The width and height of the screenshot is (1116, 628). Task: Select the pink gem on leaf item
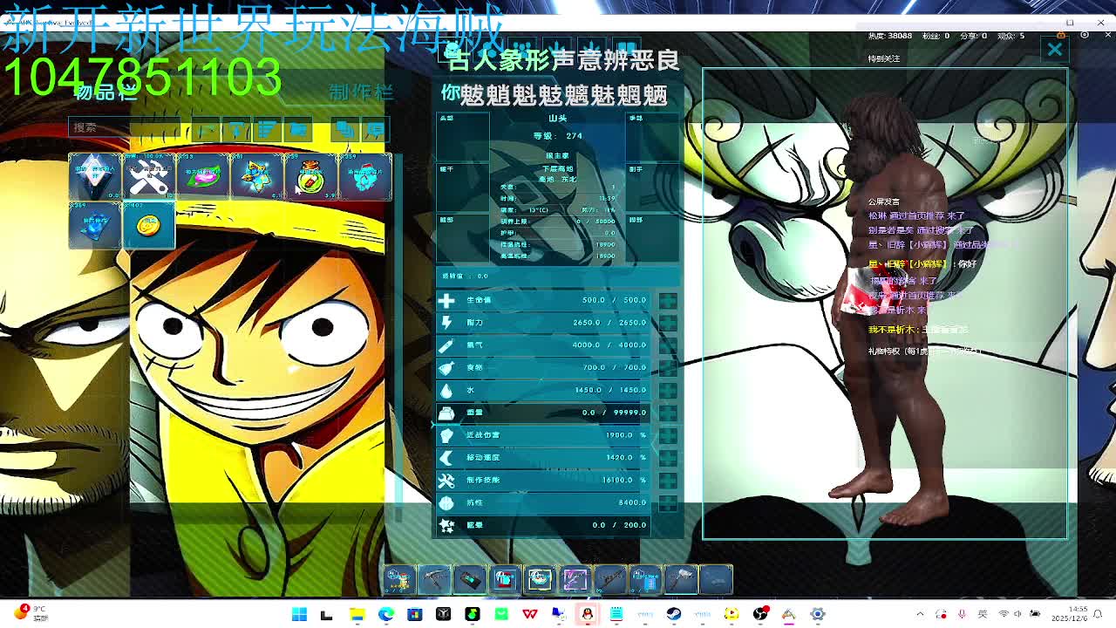coord(202,177)
